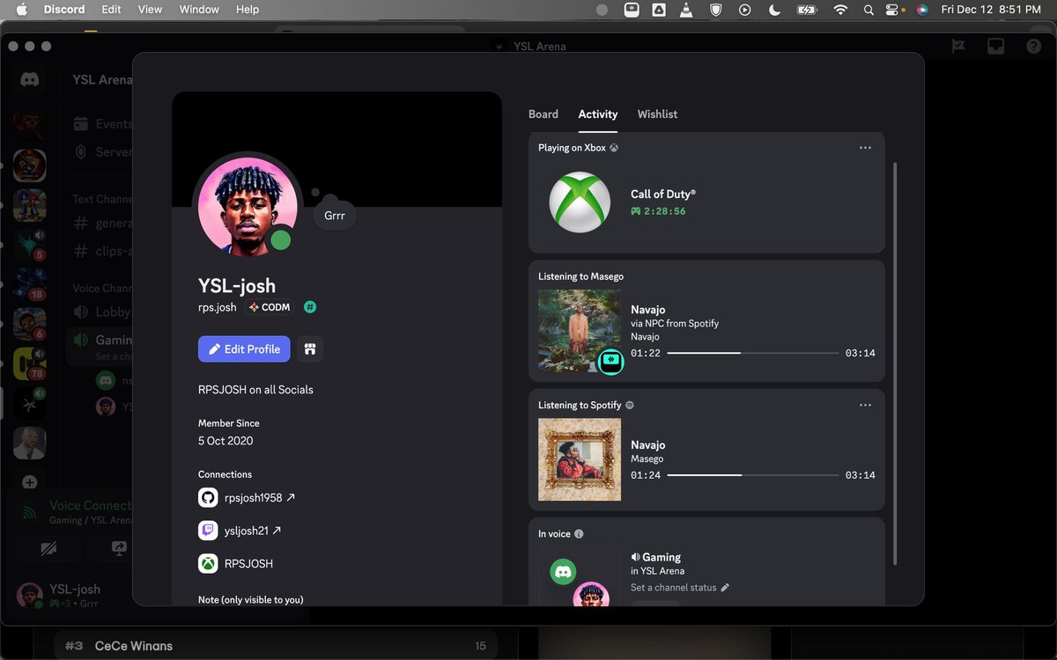Click the Wi-Fi icon in menu bar
This screenshot has width=1057, height=660.
[x=840, y=10]
